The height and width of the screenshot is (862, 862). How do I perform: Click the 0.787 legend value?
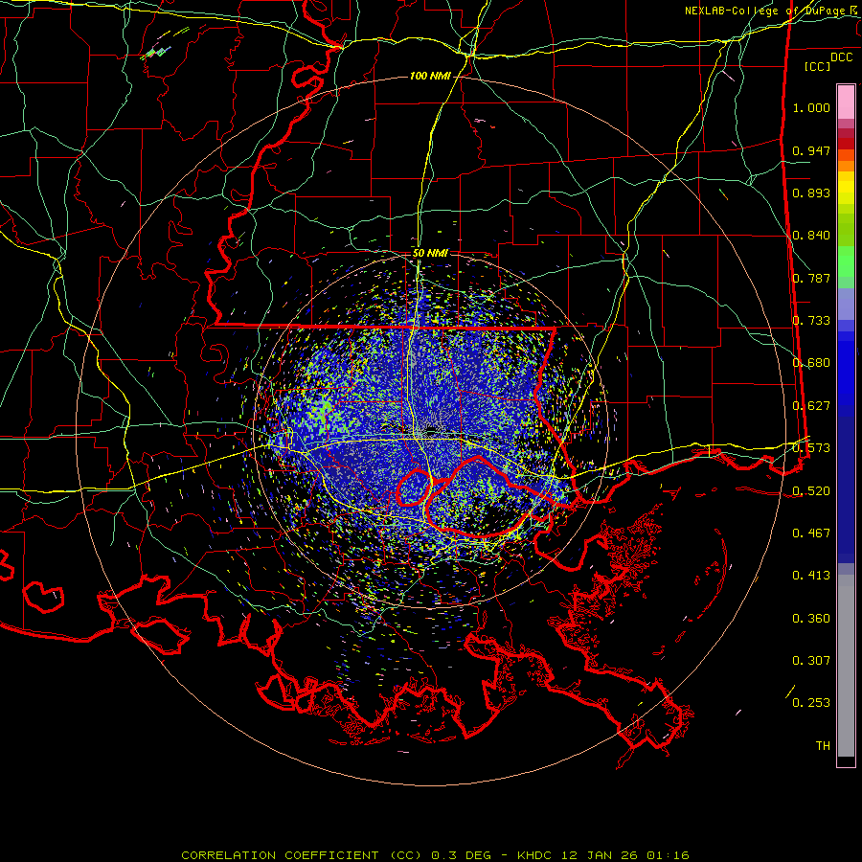(811, 278)
